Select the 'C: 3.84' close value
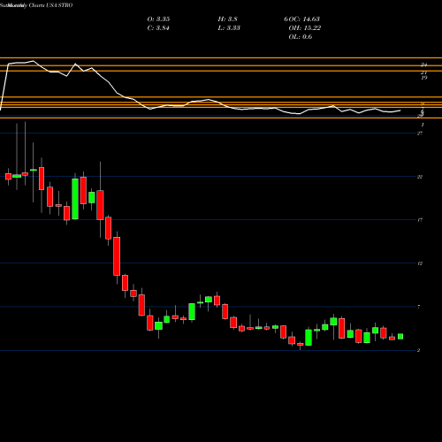The height and width of the screenshot is (442, 442). coord(158,27)
